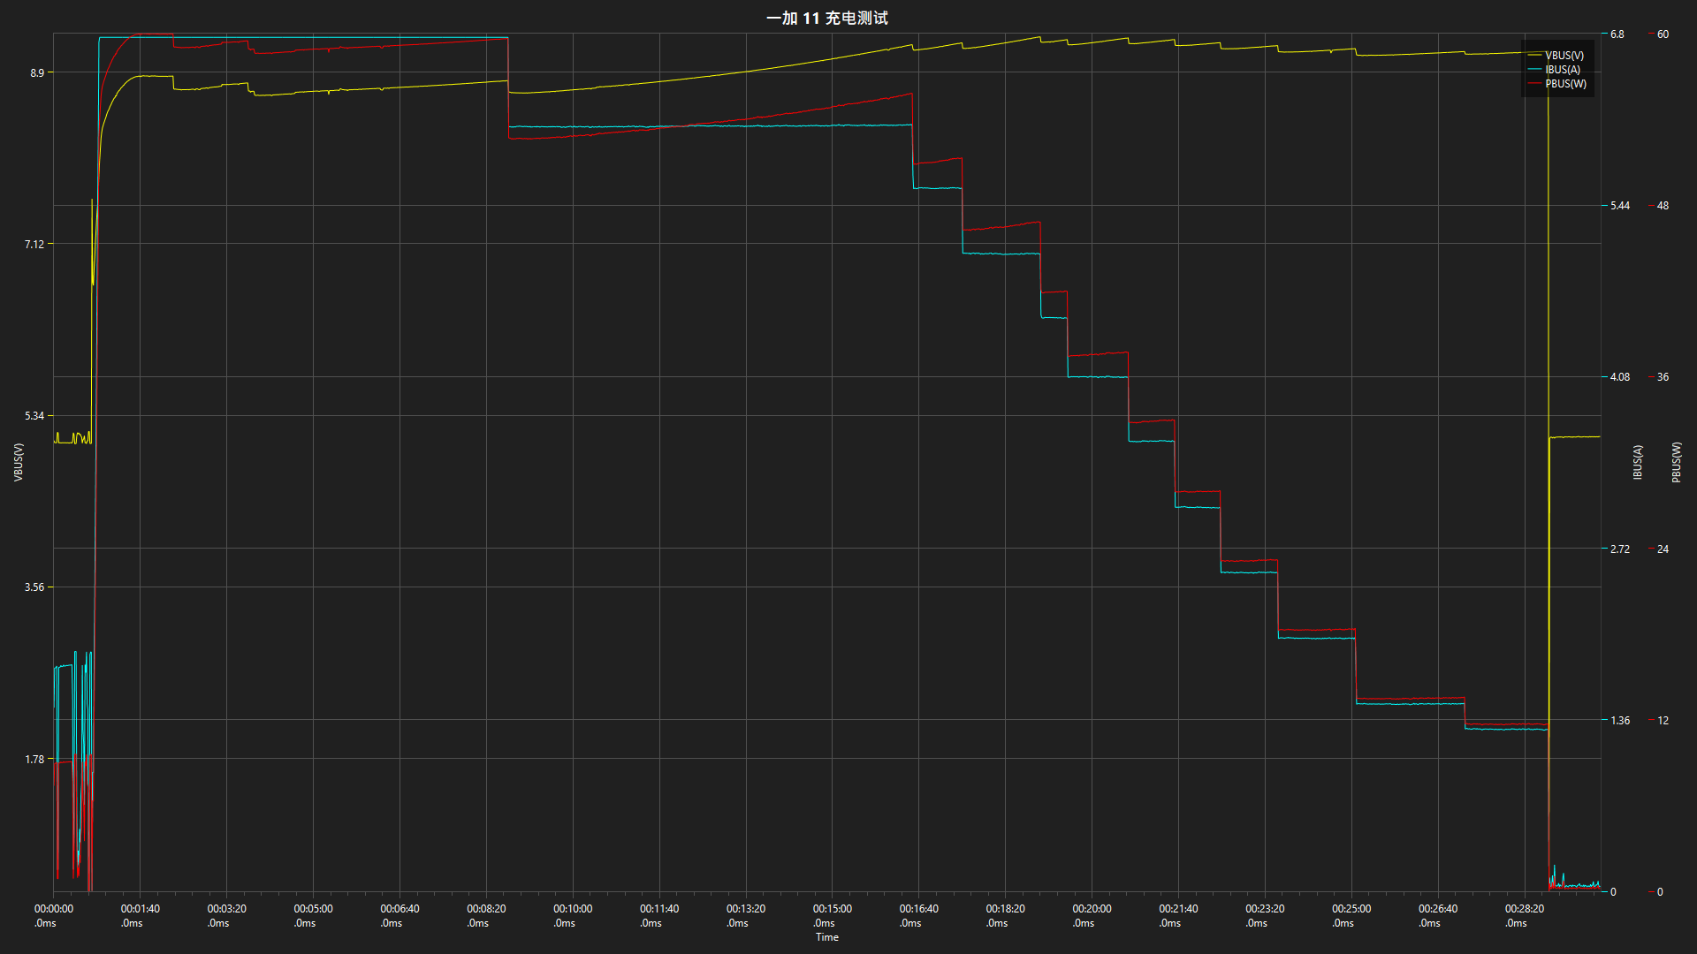Click the chart title 一加 11 充电测试
Image resolution: width=1697 pixels, height=954 pixels.
point(826,18)
